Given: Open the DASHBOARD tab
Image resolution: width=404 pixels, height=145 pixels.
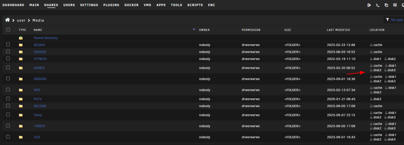Looking at the screenshot, I should click(x=13, y=5).
